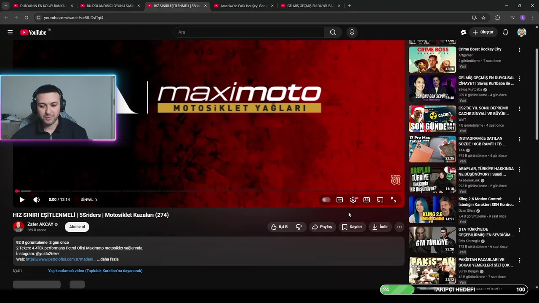Open options for Crime Boss: Rockay City video
The width and height of the screenshot is (539, 303).
click(519, 50)
